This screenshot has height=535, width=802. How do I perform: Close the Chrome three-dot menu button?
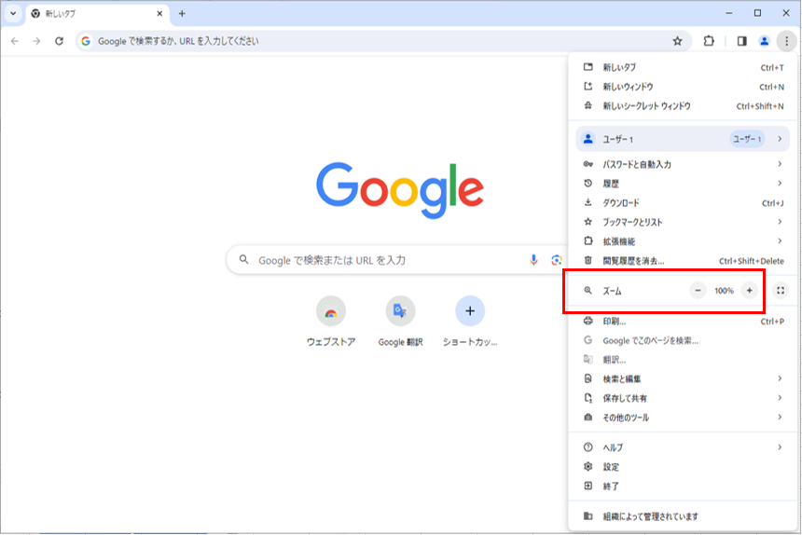tap(786, 41)
